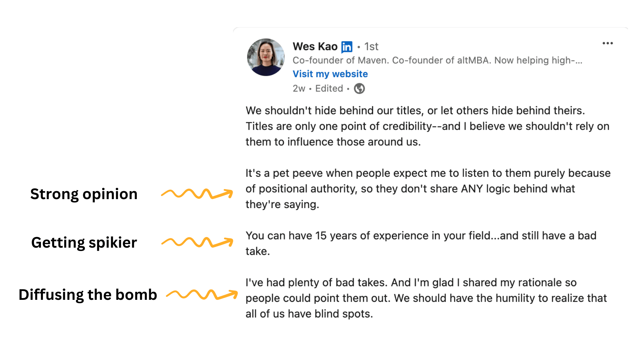Viewport: 639px width, 359px height.
Task: Select the Getting spikier annotation label
Action: click(x=84, y=243)
